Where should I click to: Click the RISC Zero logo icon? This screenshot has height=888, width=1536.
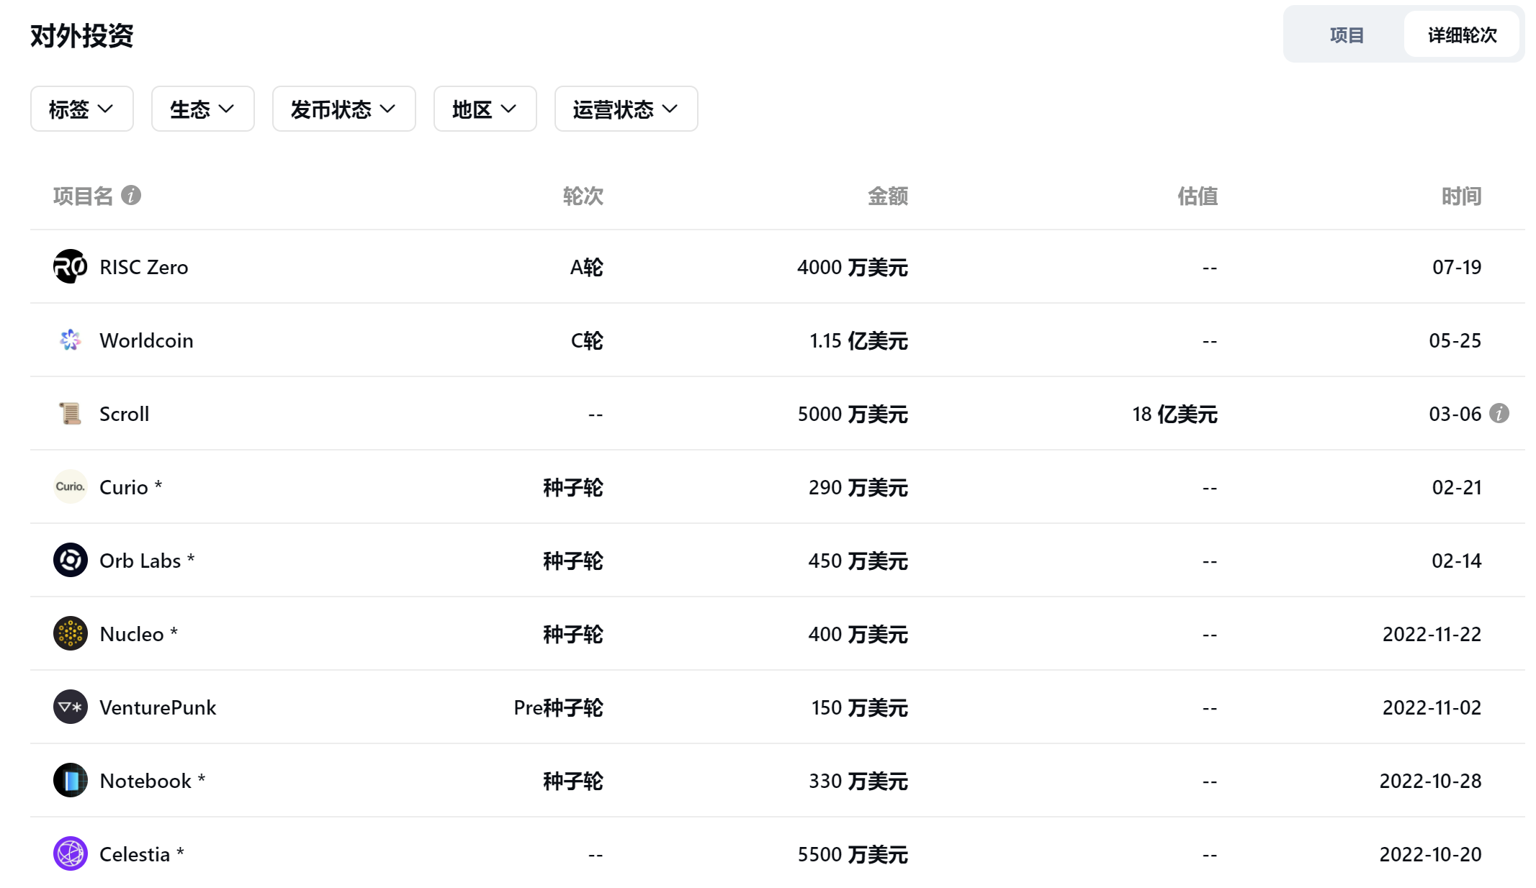[71, 267]
